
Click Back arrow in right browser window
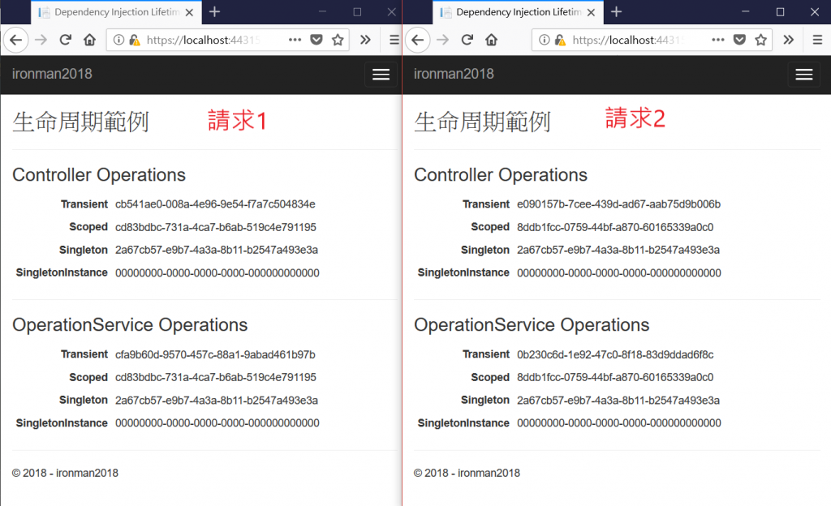pos(418,40)
